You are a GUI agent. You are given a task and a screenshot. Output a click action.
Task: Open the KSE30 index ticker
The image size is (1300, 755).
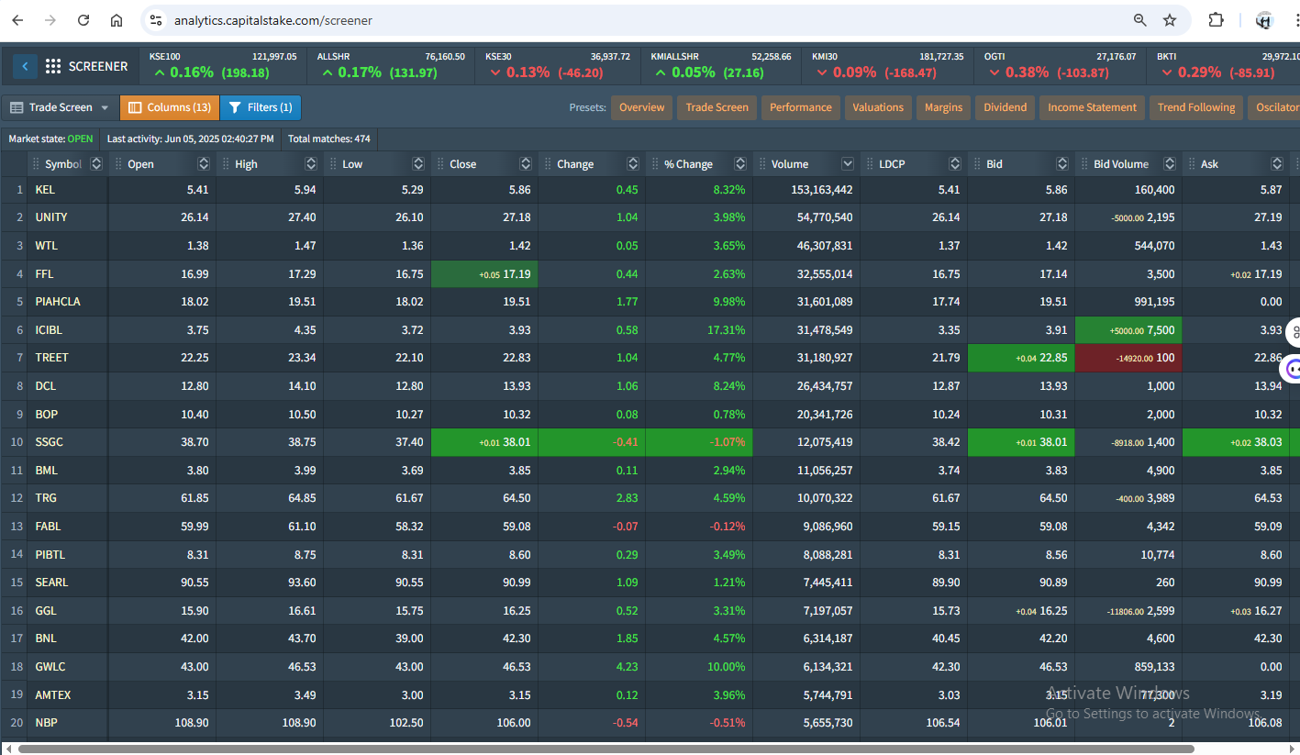[558, 65]
